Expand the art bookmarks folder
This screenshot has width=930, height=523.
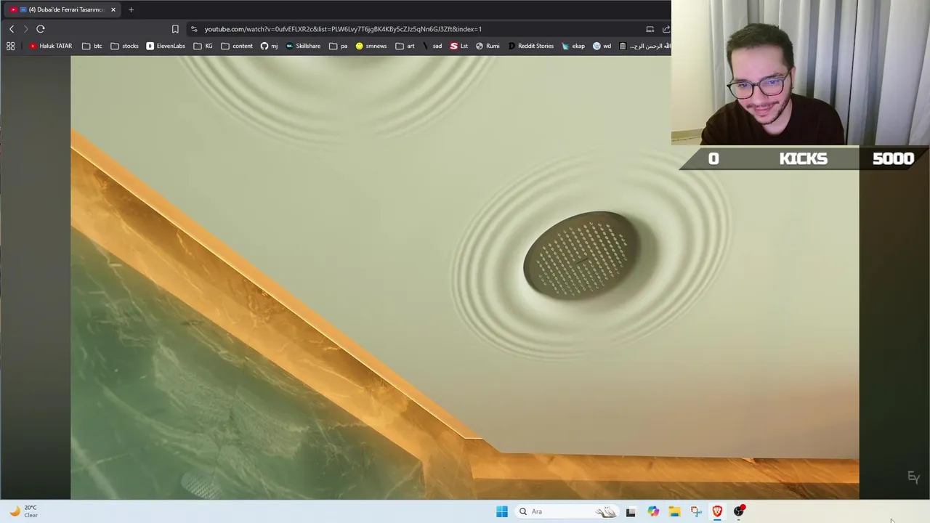(405, 46)
